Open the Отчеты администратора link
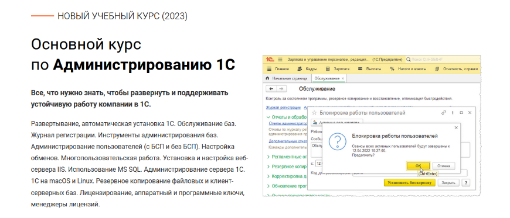The height and width of the screenshot is (218, 510). pos(288,123)
